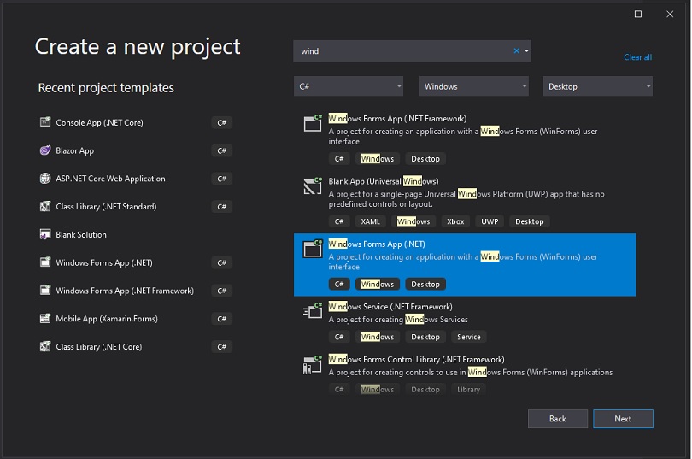Maximize the dialog window

tap(637, 15)
